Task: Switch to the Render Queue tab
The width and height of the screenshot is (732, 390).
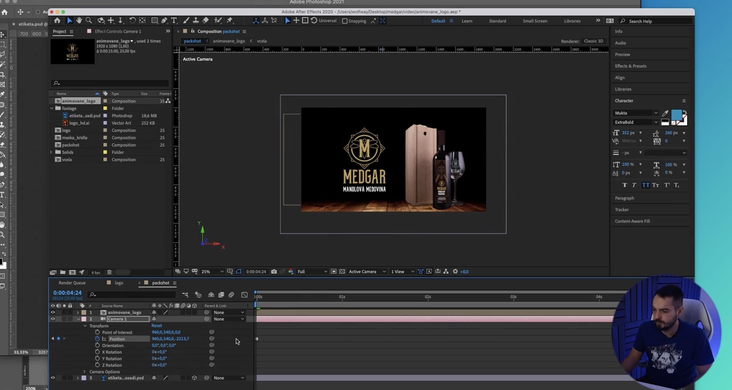Action: (x=72, y=283)
